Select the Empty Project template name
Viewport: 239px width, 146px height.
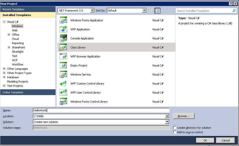(x=79, y=65)
